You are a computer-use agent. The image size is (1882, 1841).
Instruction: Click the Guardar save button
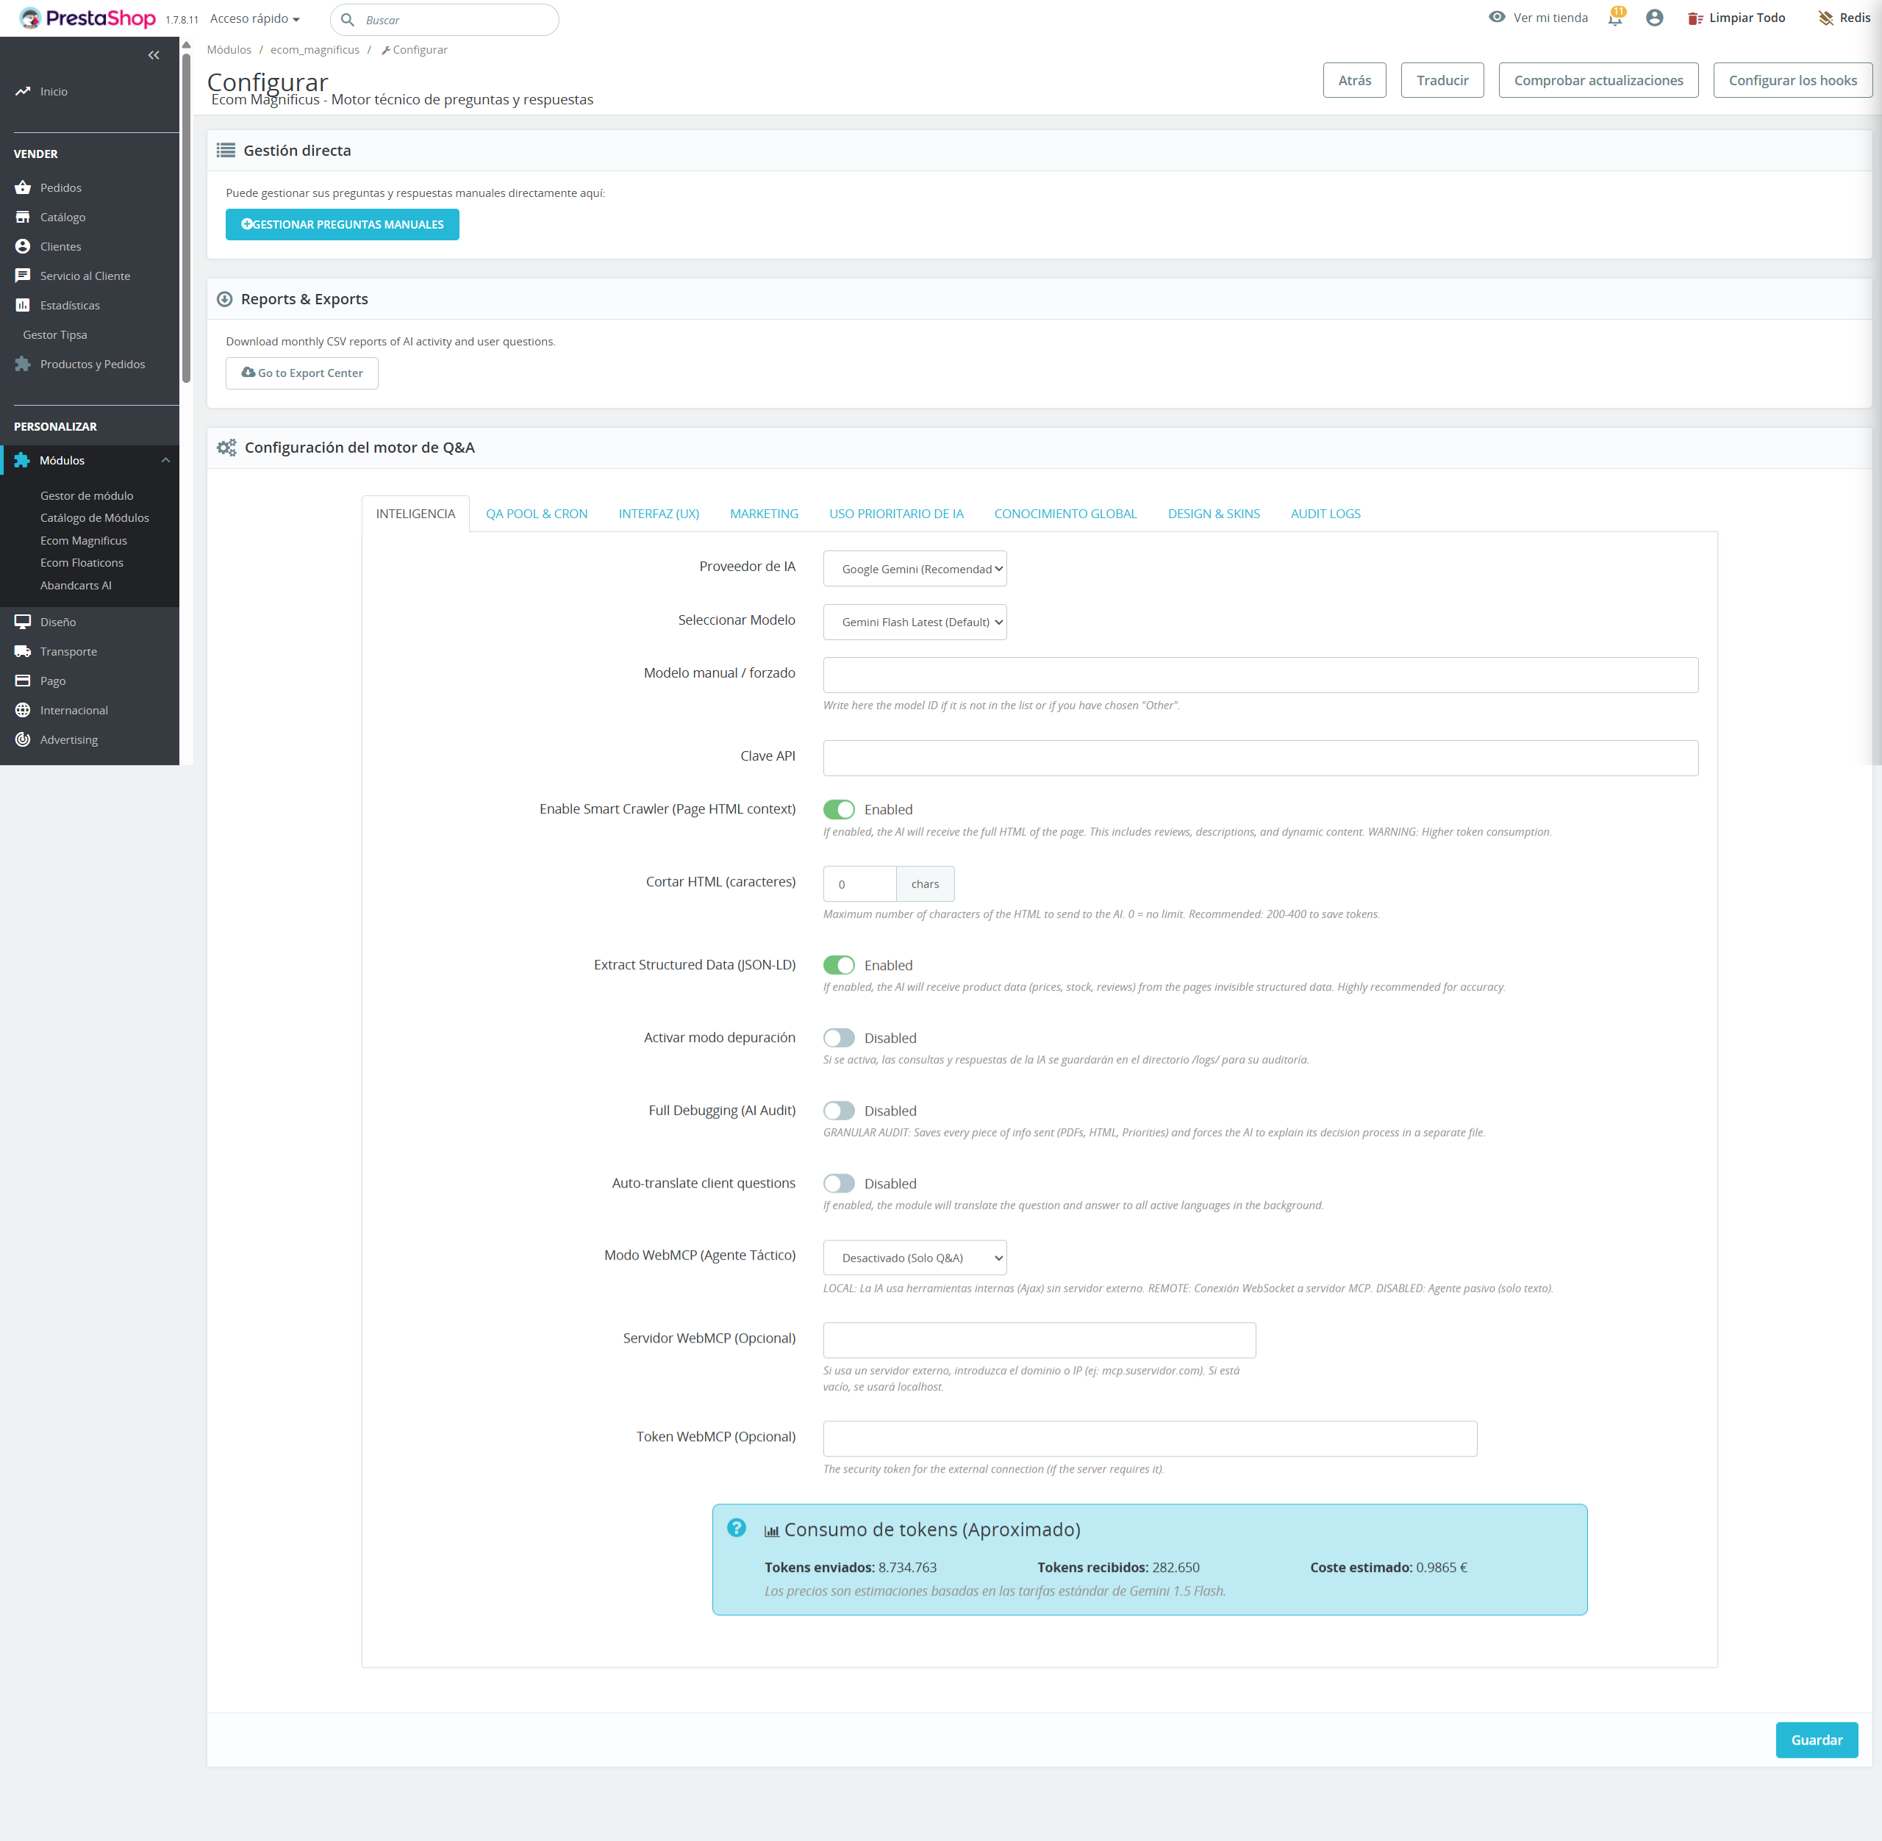click(1817, 1740)
